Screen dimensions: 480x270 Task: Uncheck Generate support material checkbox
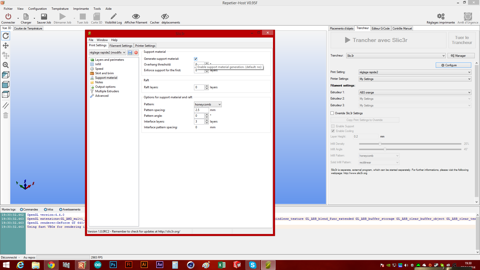click(195, 59)
